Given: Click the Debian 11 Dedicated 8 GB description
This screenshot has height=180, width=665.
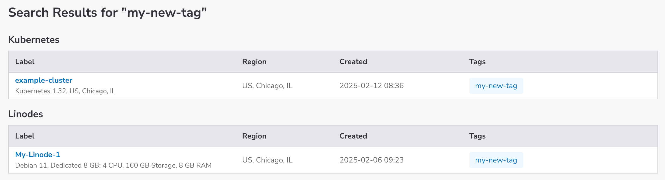Looking at the screenshot, I should pos(113,165).
